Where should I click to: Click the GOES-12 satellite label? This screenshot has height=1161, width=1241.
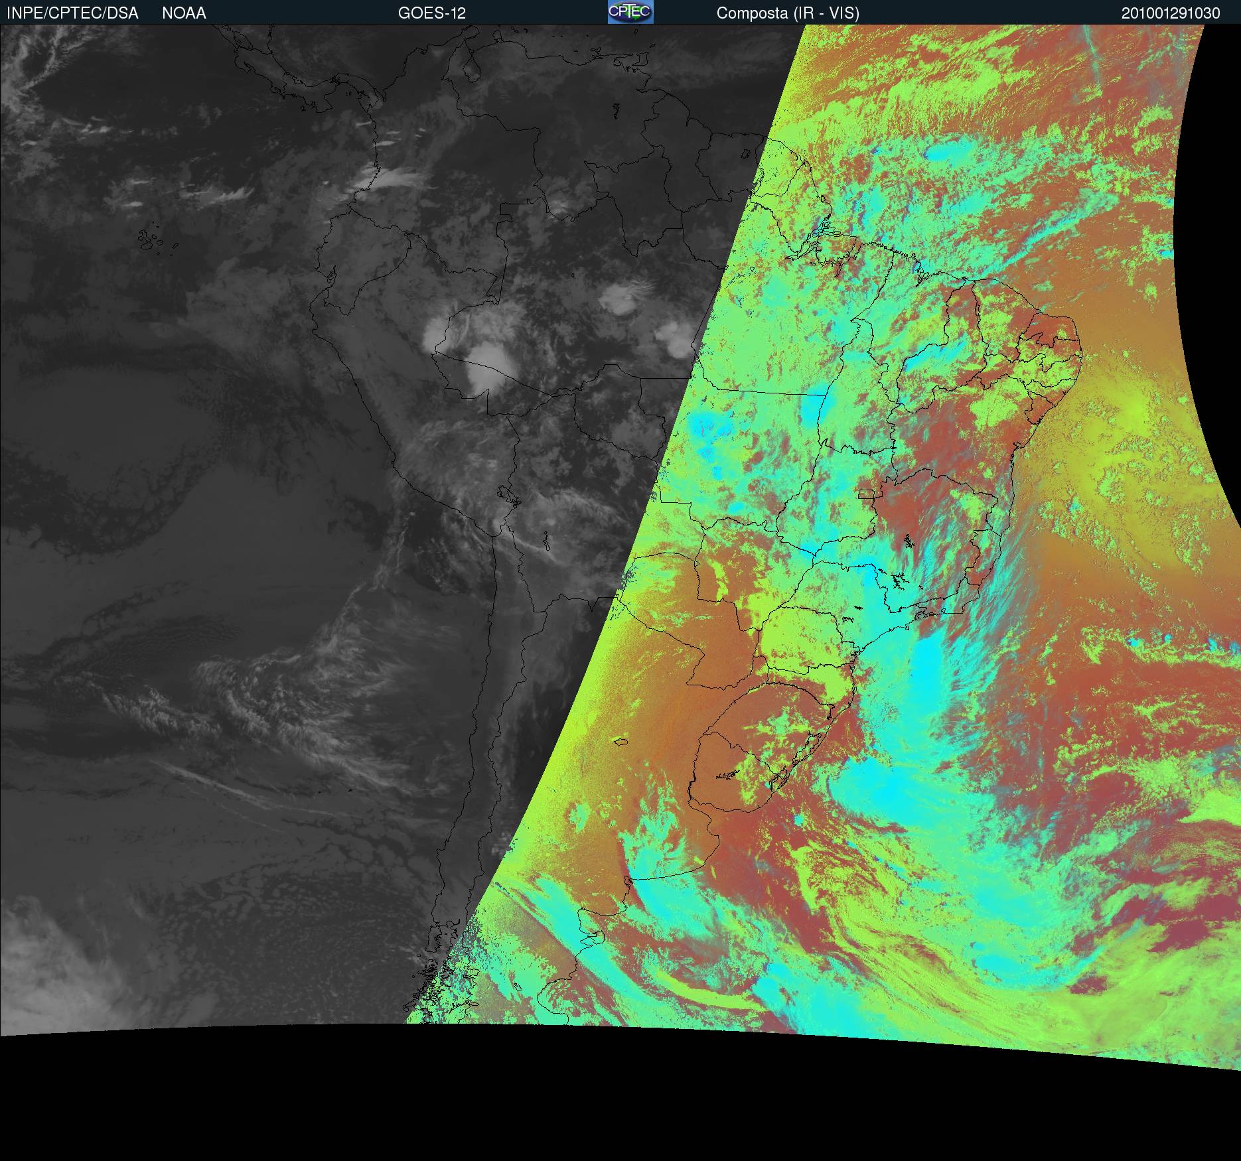click(x=432, y=13)
